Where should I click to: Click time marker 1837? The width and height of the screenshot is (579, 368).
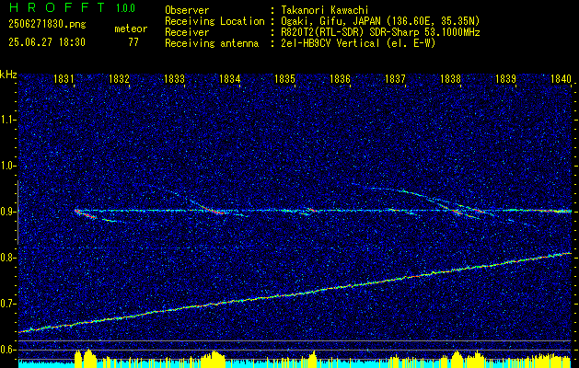[395, 78]
